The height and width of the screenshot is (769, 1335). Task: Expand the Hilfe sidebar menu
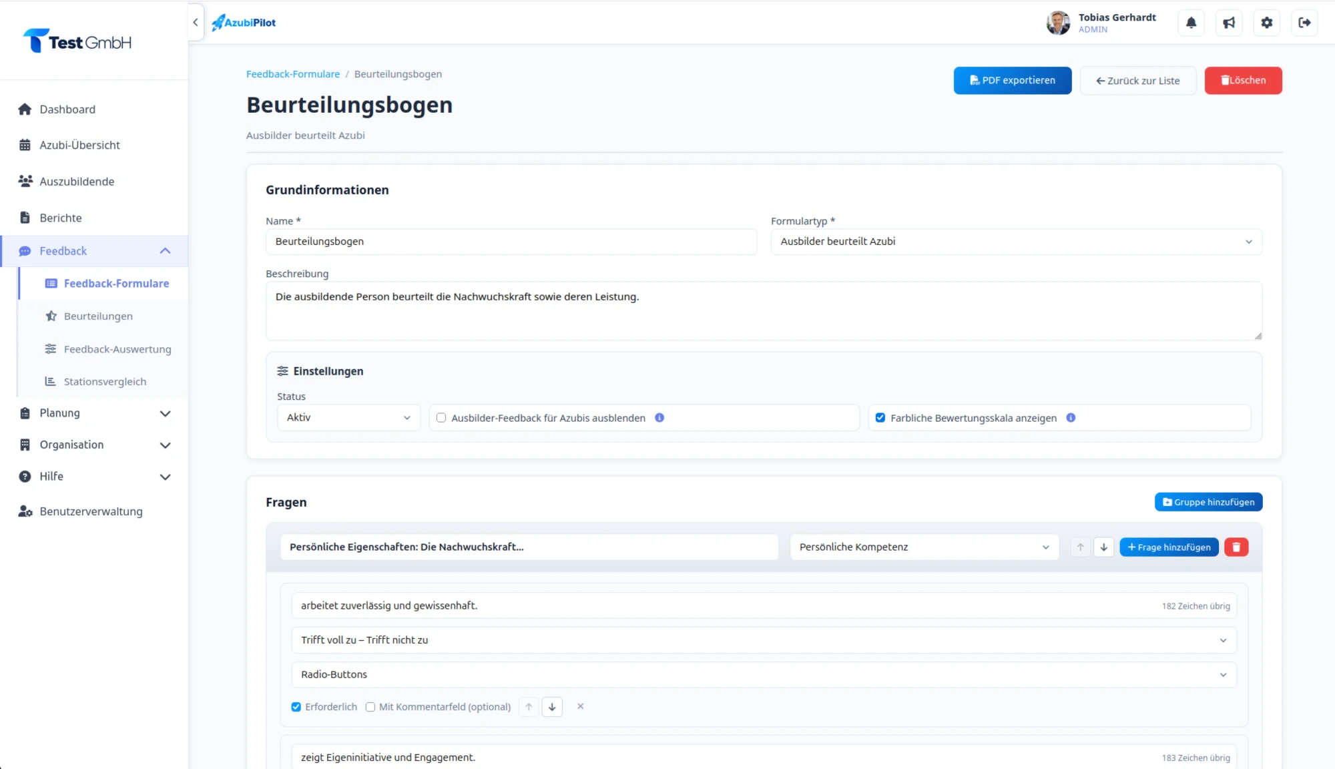coord(94,477)
